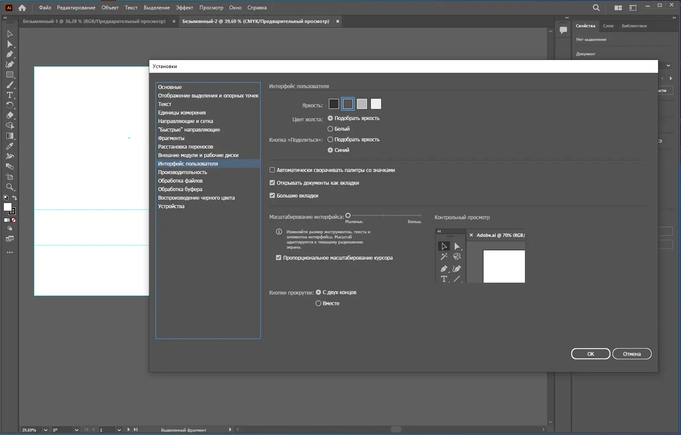Image resolution: width=681 pixels, height=435 pixels.
Task: Open the search magnifier in the top bar
Action: pyautogui.click(x=596, y=8)
